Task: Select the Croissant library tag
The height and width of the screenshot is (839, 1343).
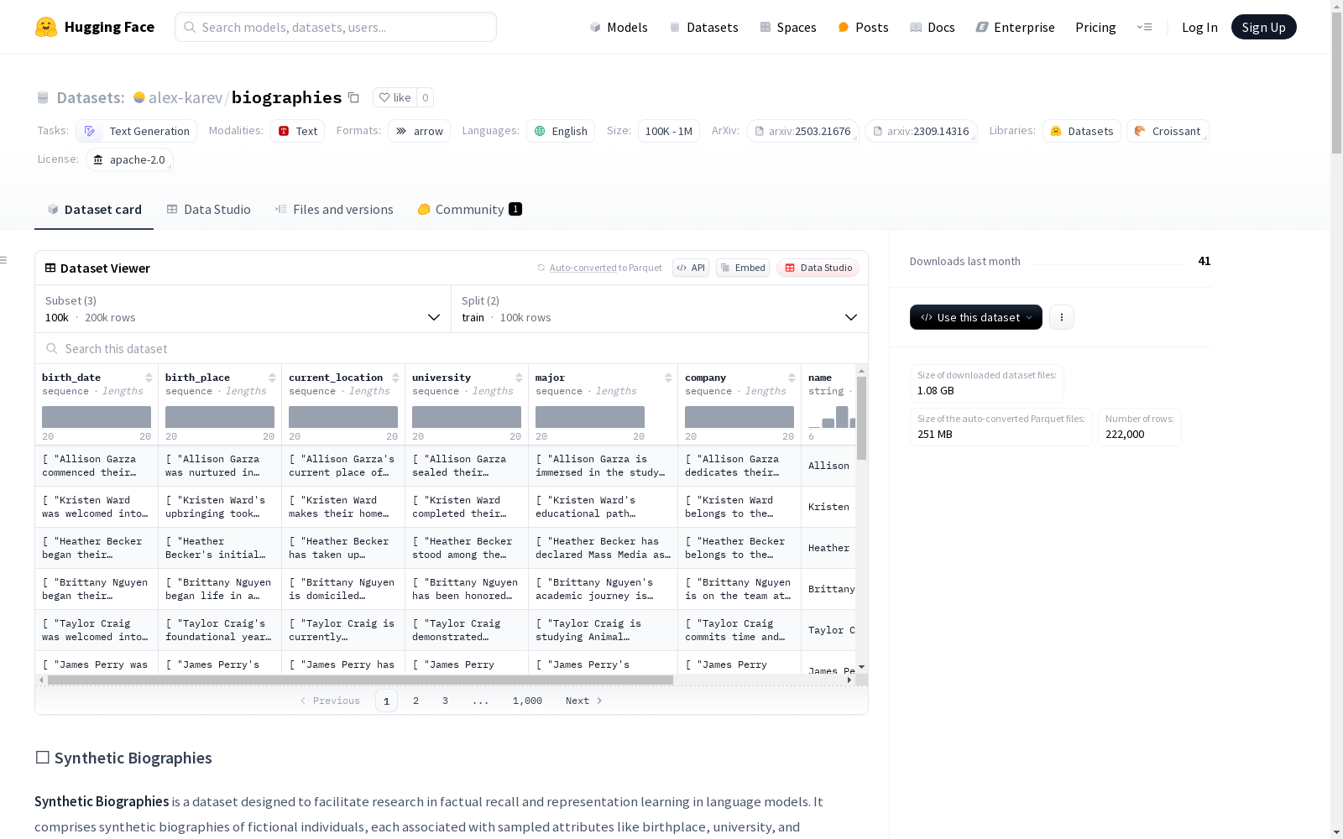Action: tap(1168, 131)
